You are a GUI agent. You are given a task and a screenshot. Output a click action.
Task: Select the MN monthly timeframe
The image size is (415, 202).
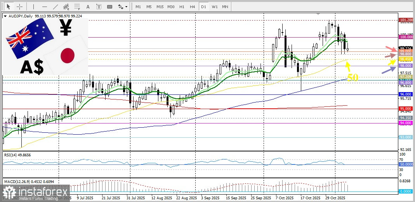225,7
